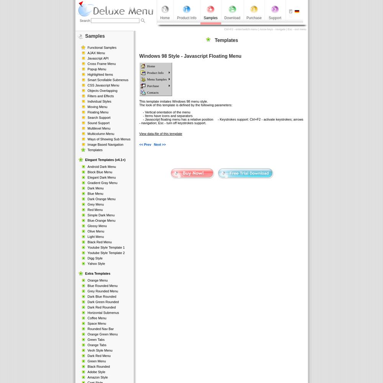
Task: Open Digg Style template
Action: coord(95,258)
